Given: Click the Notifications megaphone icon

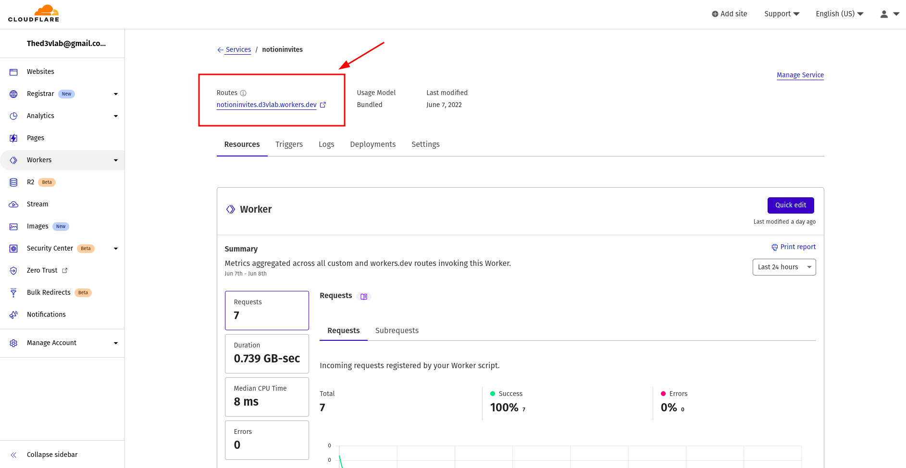Looking at the screenshot, I should [13, 315].
